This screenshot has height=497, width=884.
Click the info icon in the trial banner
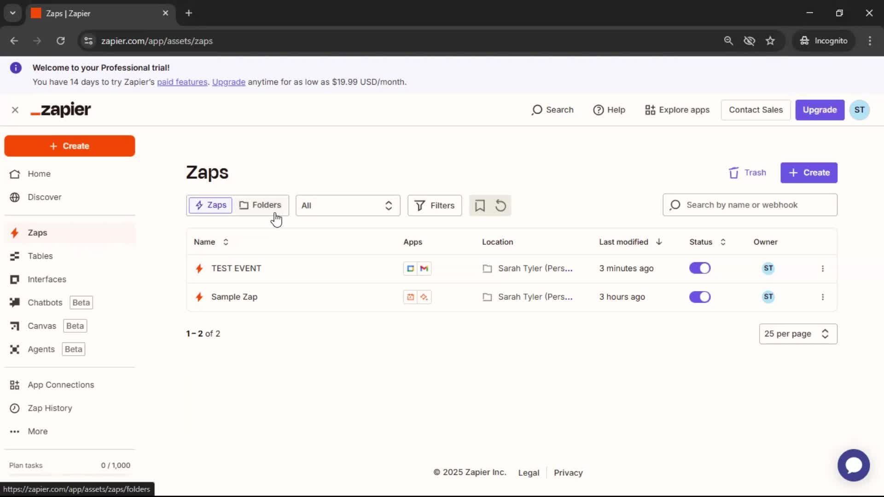pyautogui.click(x=16, y=68)
